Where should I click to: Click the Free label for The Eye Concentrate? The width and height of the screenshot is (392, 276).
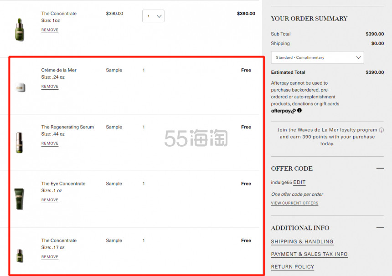point(246,184)
